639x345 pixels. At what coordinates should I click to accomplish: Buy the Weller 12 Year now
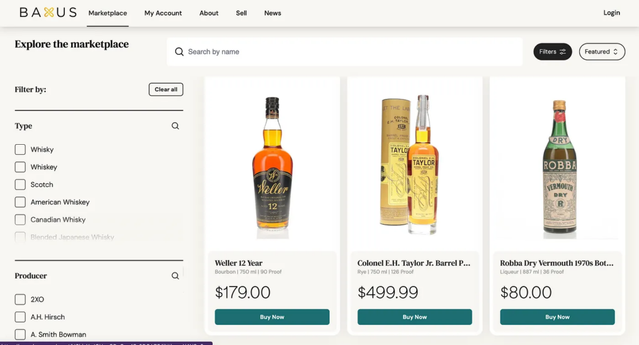click(272, 317)
